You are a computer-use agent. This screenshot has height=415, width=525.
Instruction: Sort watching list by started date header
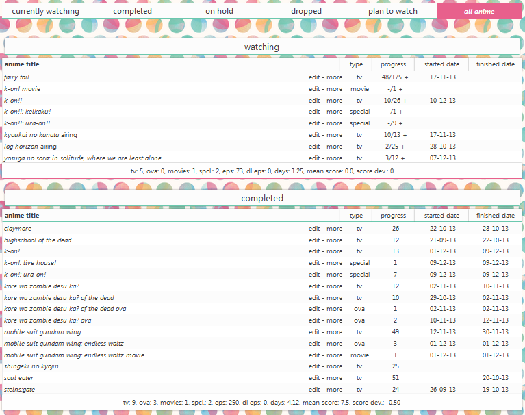[x=441, y=64]
